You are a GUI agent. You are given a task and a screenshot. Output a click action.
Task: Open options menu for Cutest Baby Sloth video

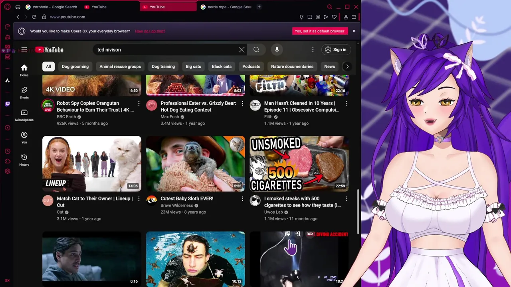click(x=242, y=199)
